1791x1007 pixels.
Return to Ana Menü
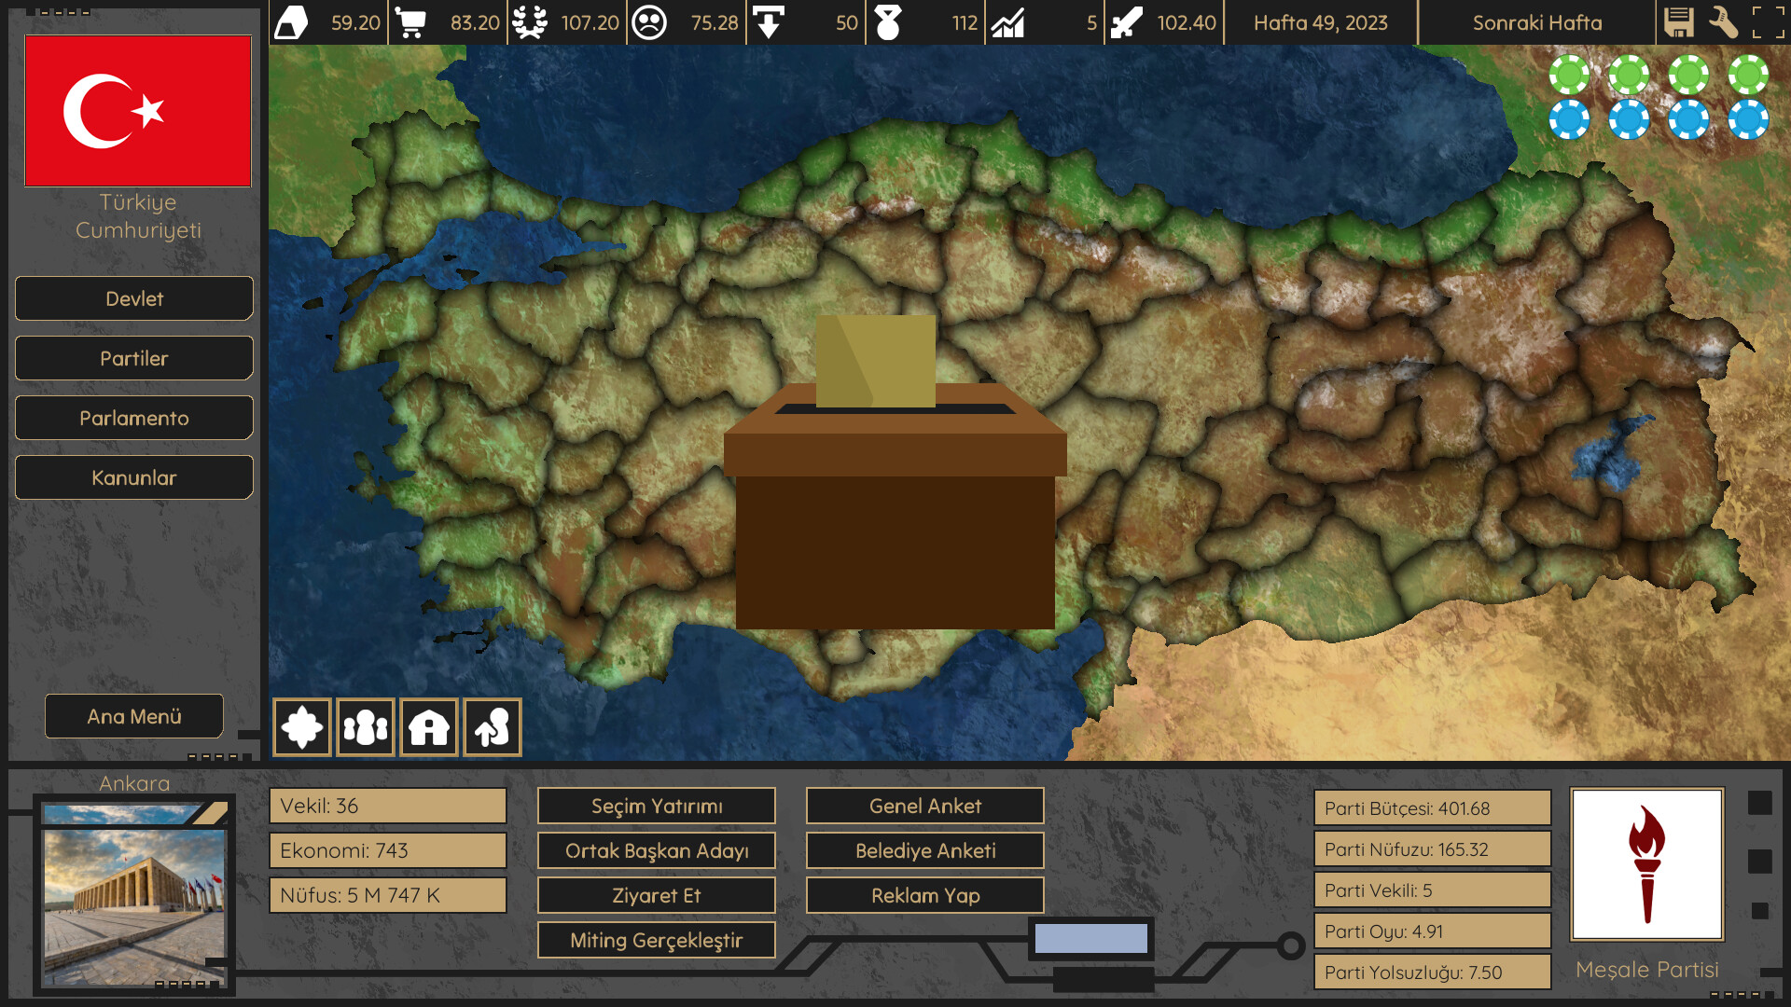pos(134,716)
